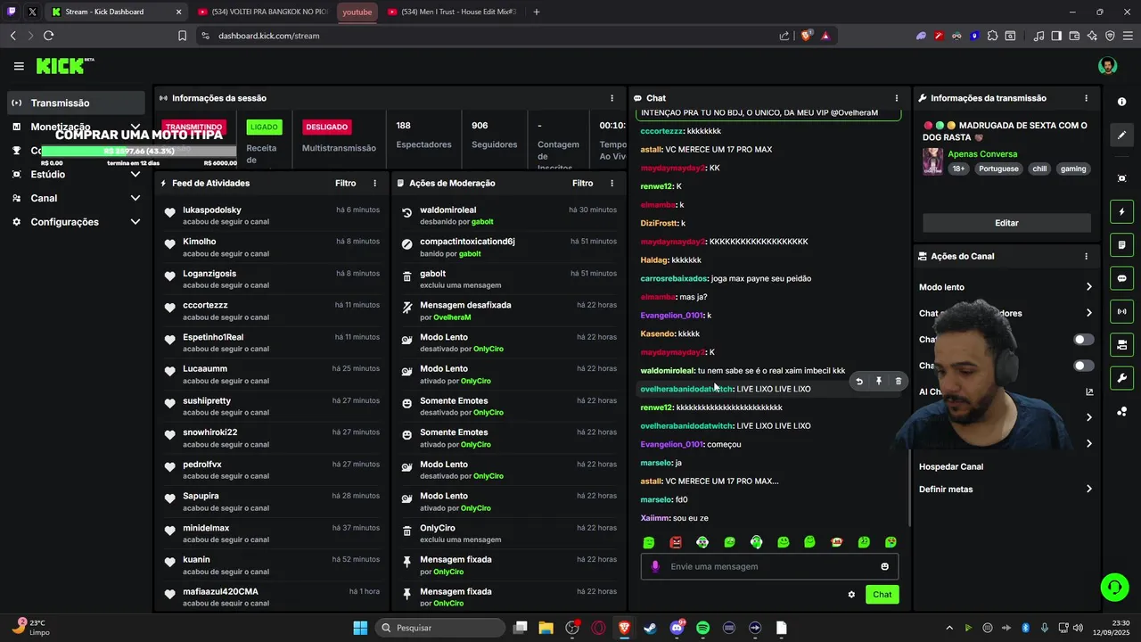Image resolution: width=1141 pixels, height=642 pixels.
Task: Open emoji picker in message input
Action: 884,566
